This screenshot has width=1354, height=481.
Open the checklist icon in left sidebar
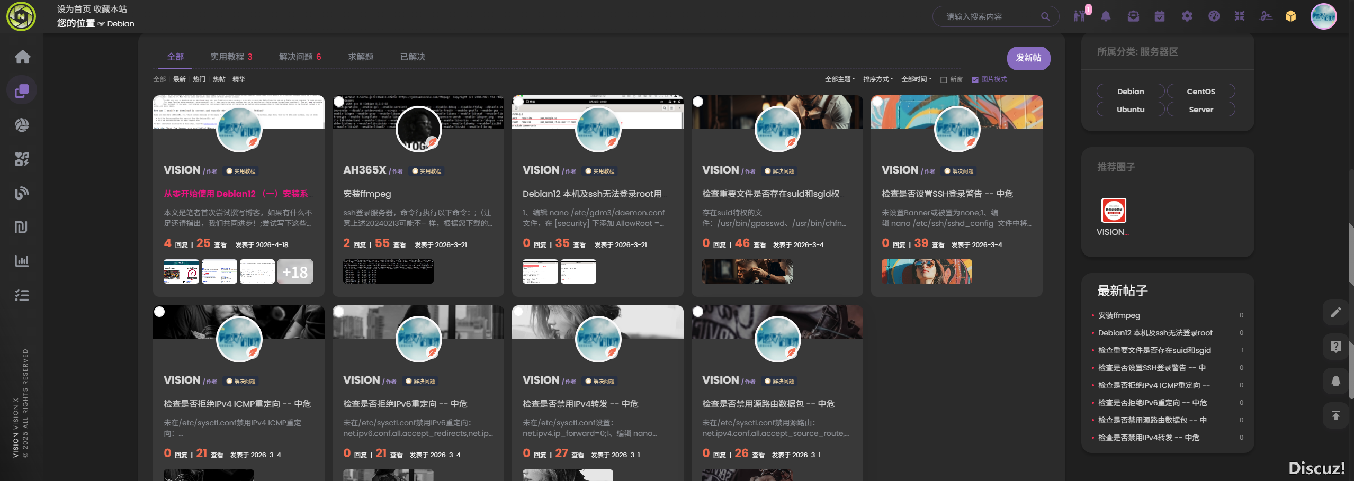pyautogui.click(x=22, y=295)
